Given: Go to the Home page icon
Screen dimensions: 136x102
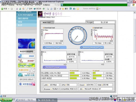Looking at the screenshot, I should click(23, 9).
